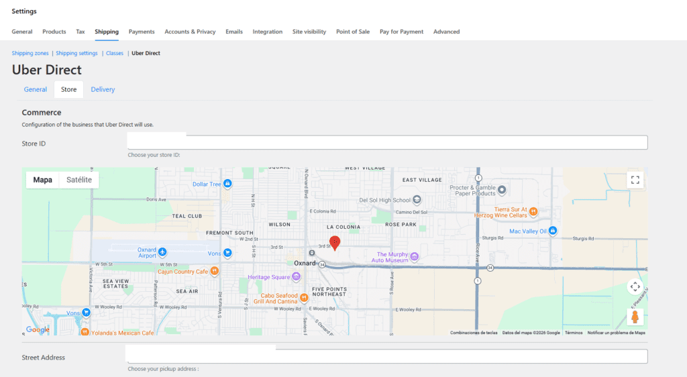Click the Oxnard city label on map

click(x=305, y=263)
